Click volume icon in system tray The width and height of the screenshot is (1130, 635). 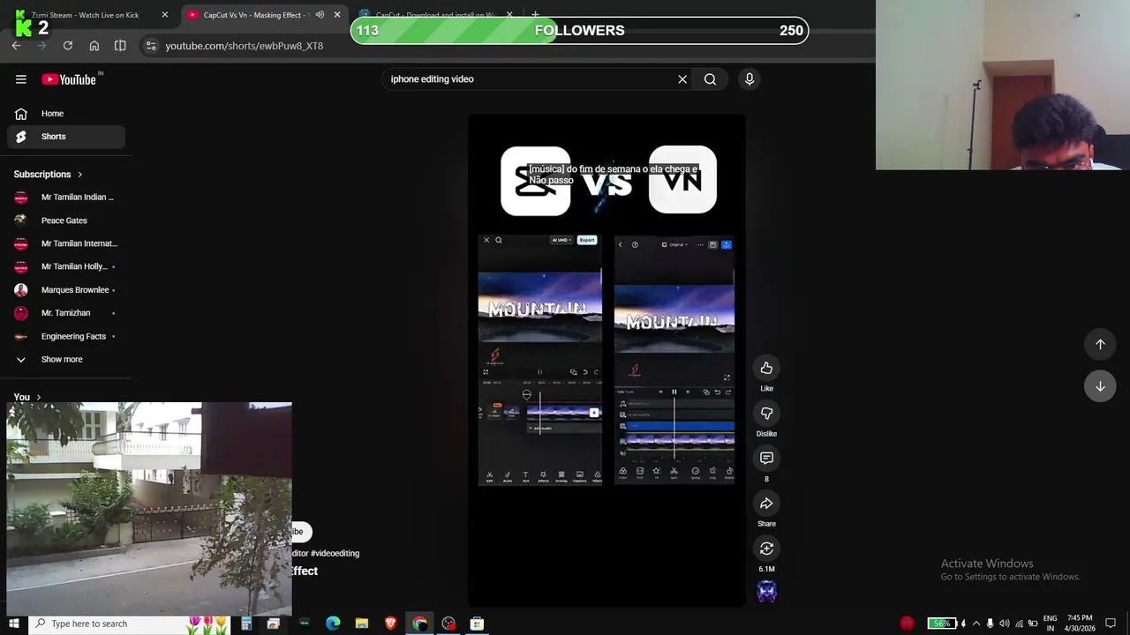[1004, 624]
